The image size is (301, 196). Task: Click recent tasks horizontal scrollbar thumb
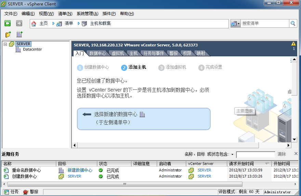pyautogui.click(x=125, y=184)
